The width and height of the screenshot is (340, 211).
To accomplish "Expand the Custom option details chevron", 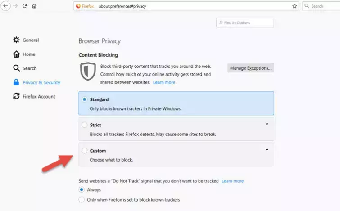I will (267, 150).
